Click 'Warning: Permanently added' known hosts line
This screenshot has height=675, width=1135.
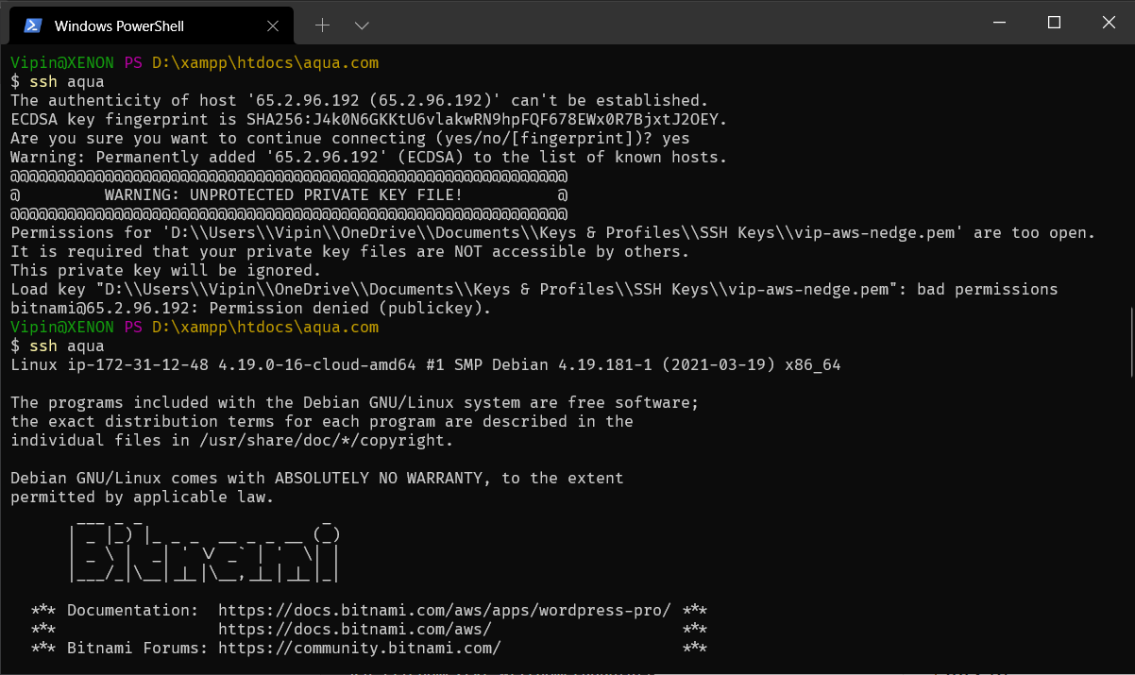click(x=369, y=158)
